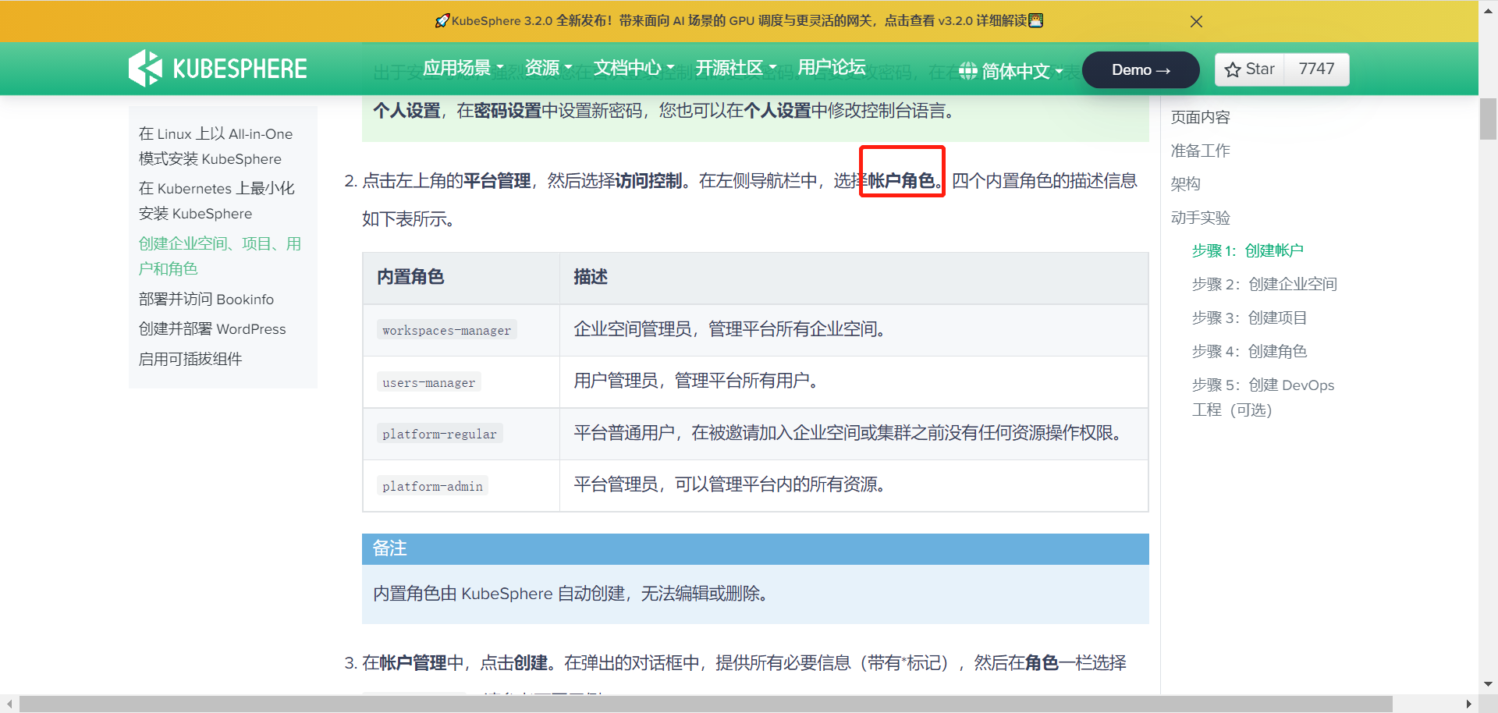Click the 企业空间管理员 description cell
The height and width of the screenshot is (713, 1498).
point(854,330)
